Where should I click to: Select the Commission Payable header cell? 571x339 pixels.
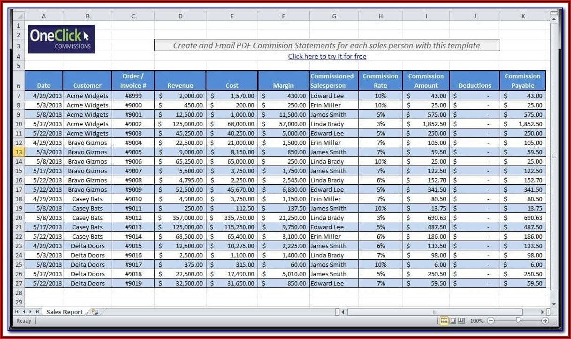point(522,81)
